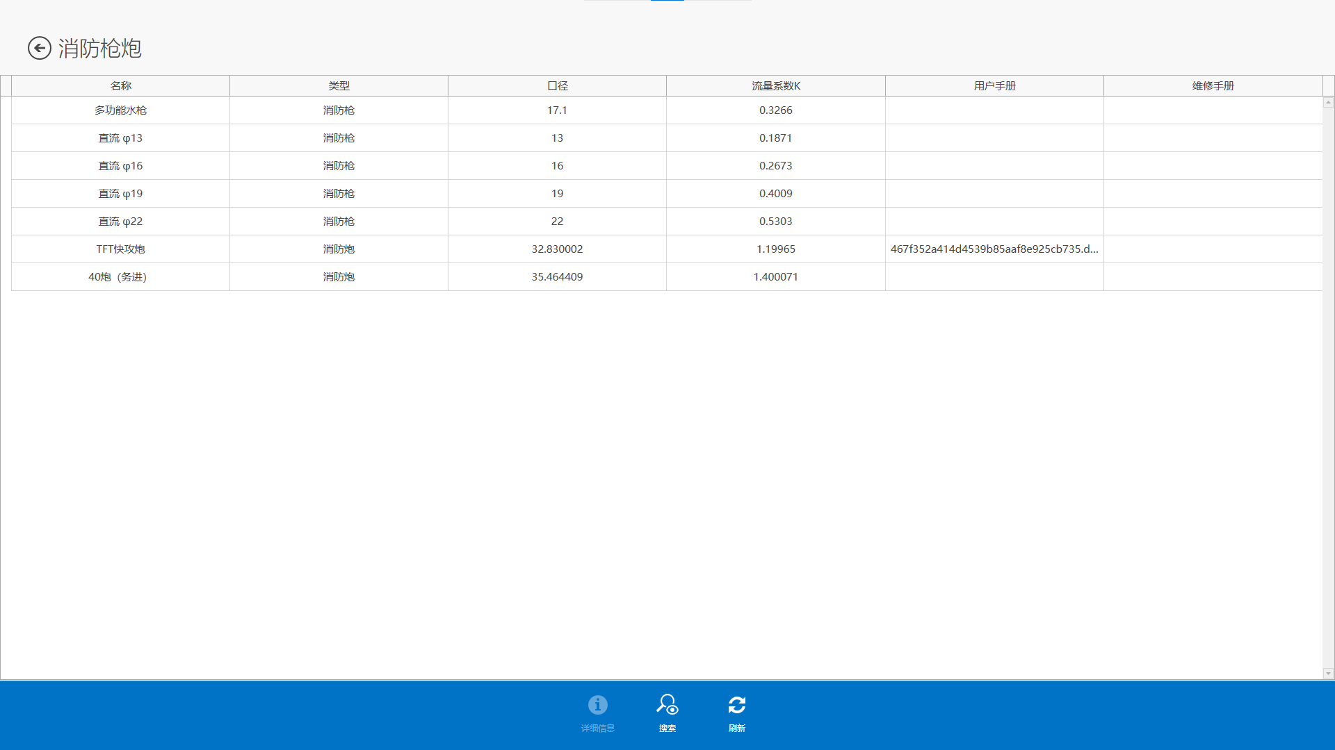Refresh the list with 刷新 icon
Image resolution: width=1335 pixels, height=750 pixels.
737,705
